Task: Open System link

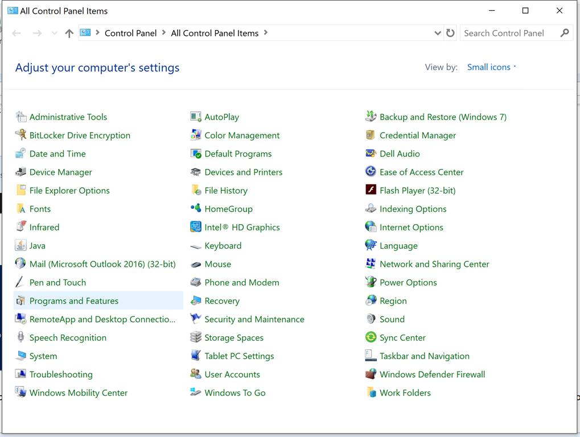Action: (43, 356)
